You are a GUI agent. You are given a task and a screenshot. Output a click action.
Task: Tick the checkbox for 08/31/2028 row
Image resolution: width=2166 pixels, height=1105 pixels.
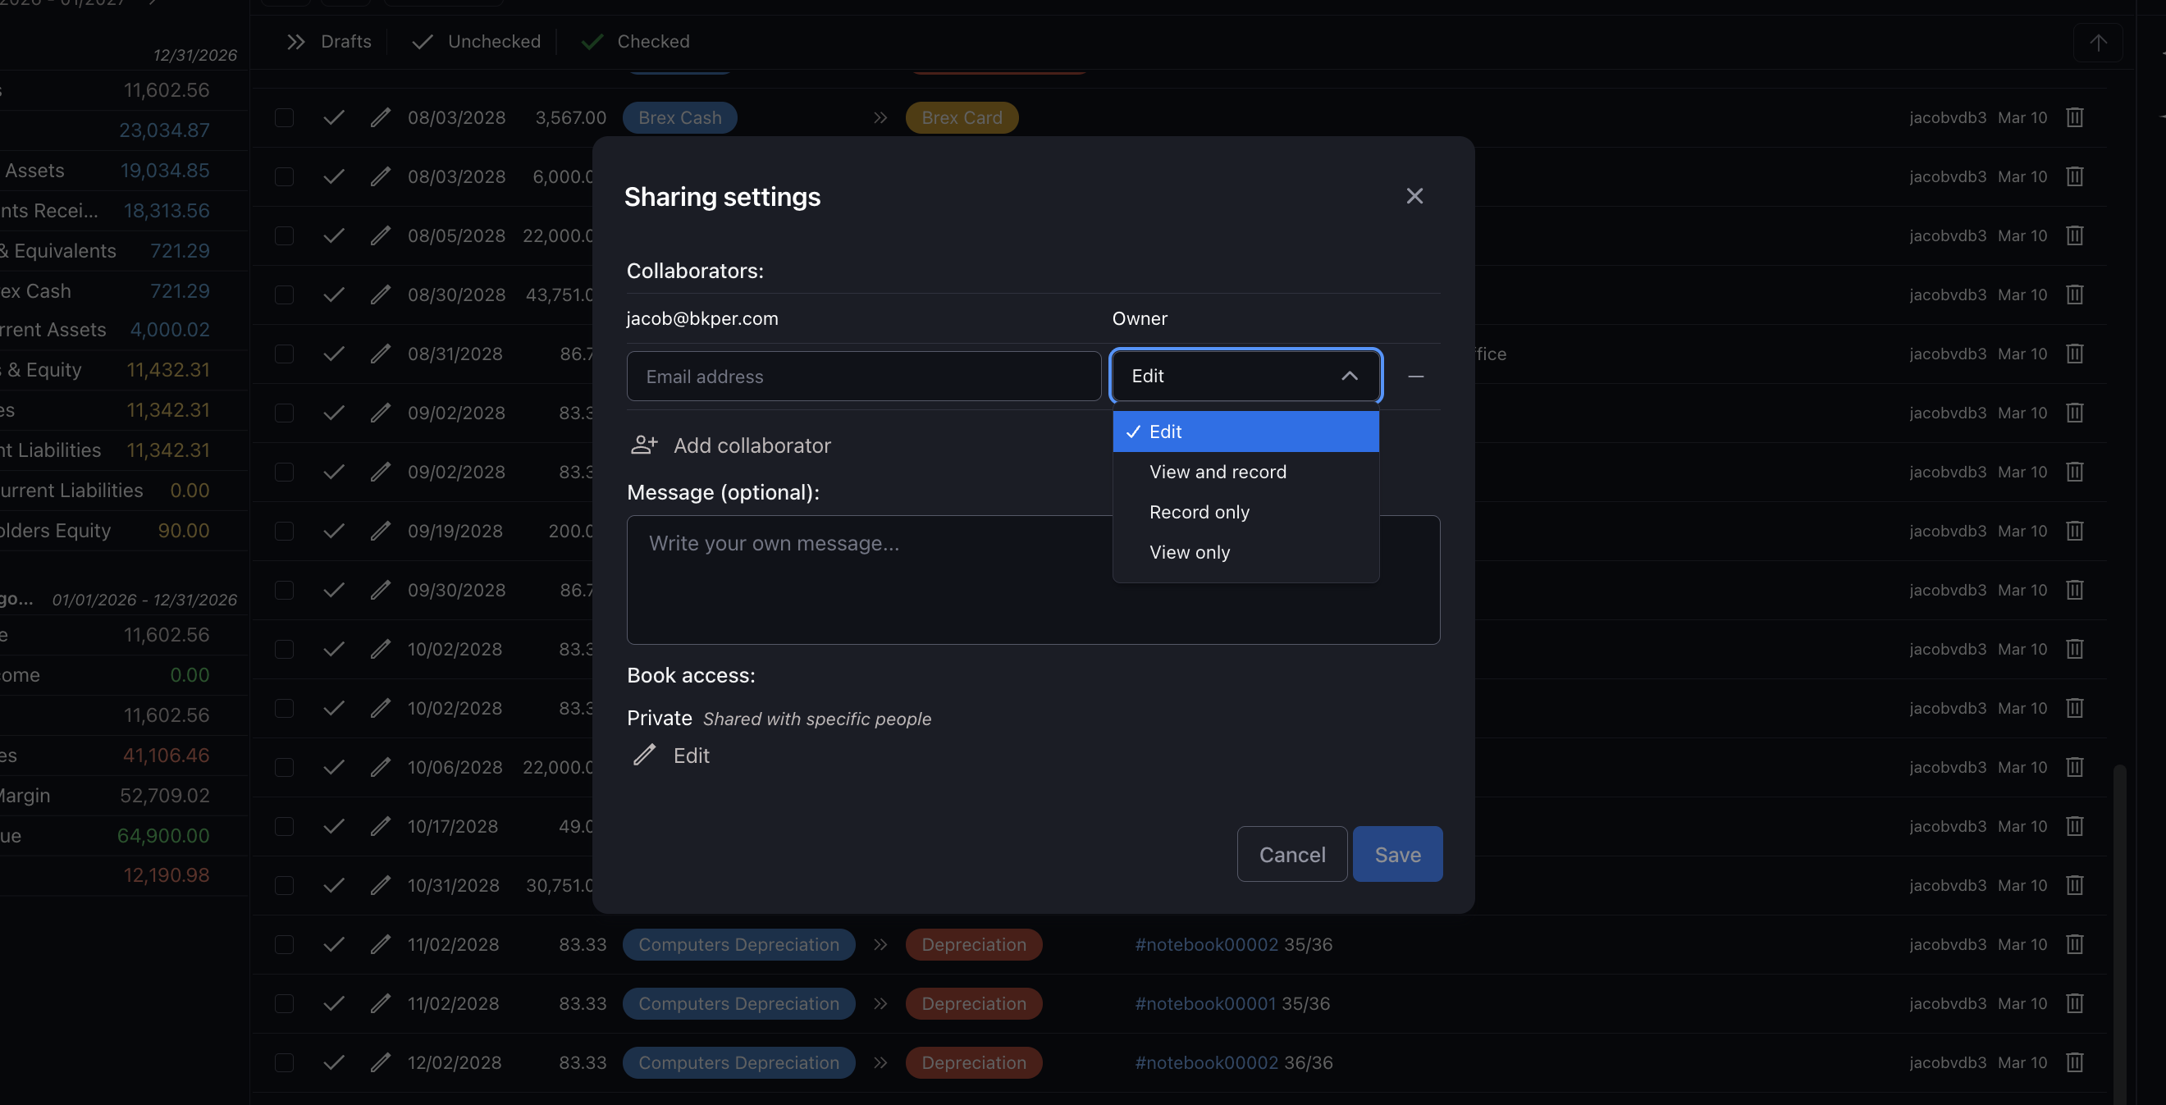(284, 354)
